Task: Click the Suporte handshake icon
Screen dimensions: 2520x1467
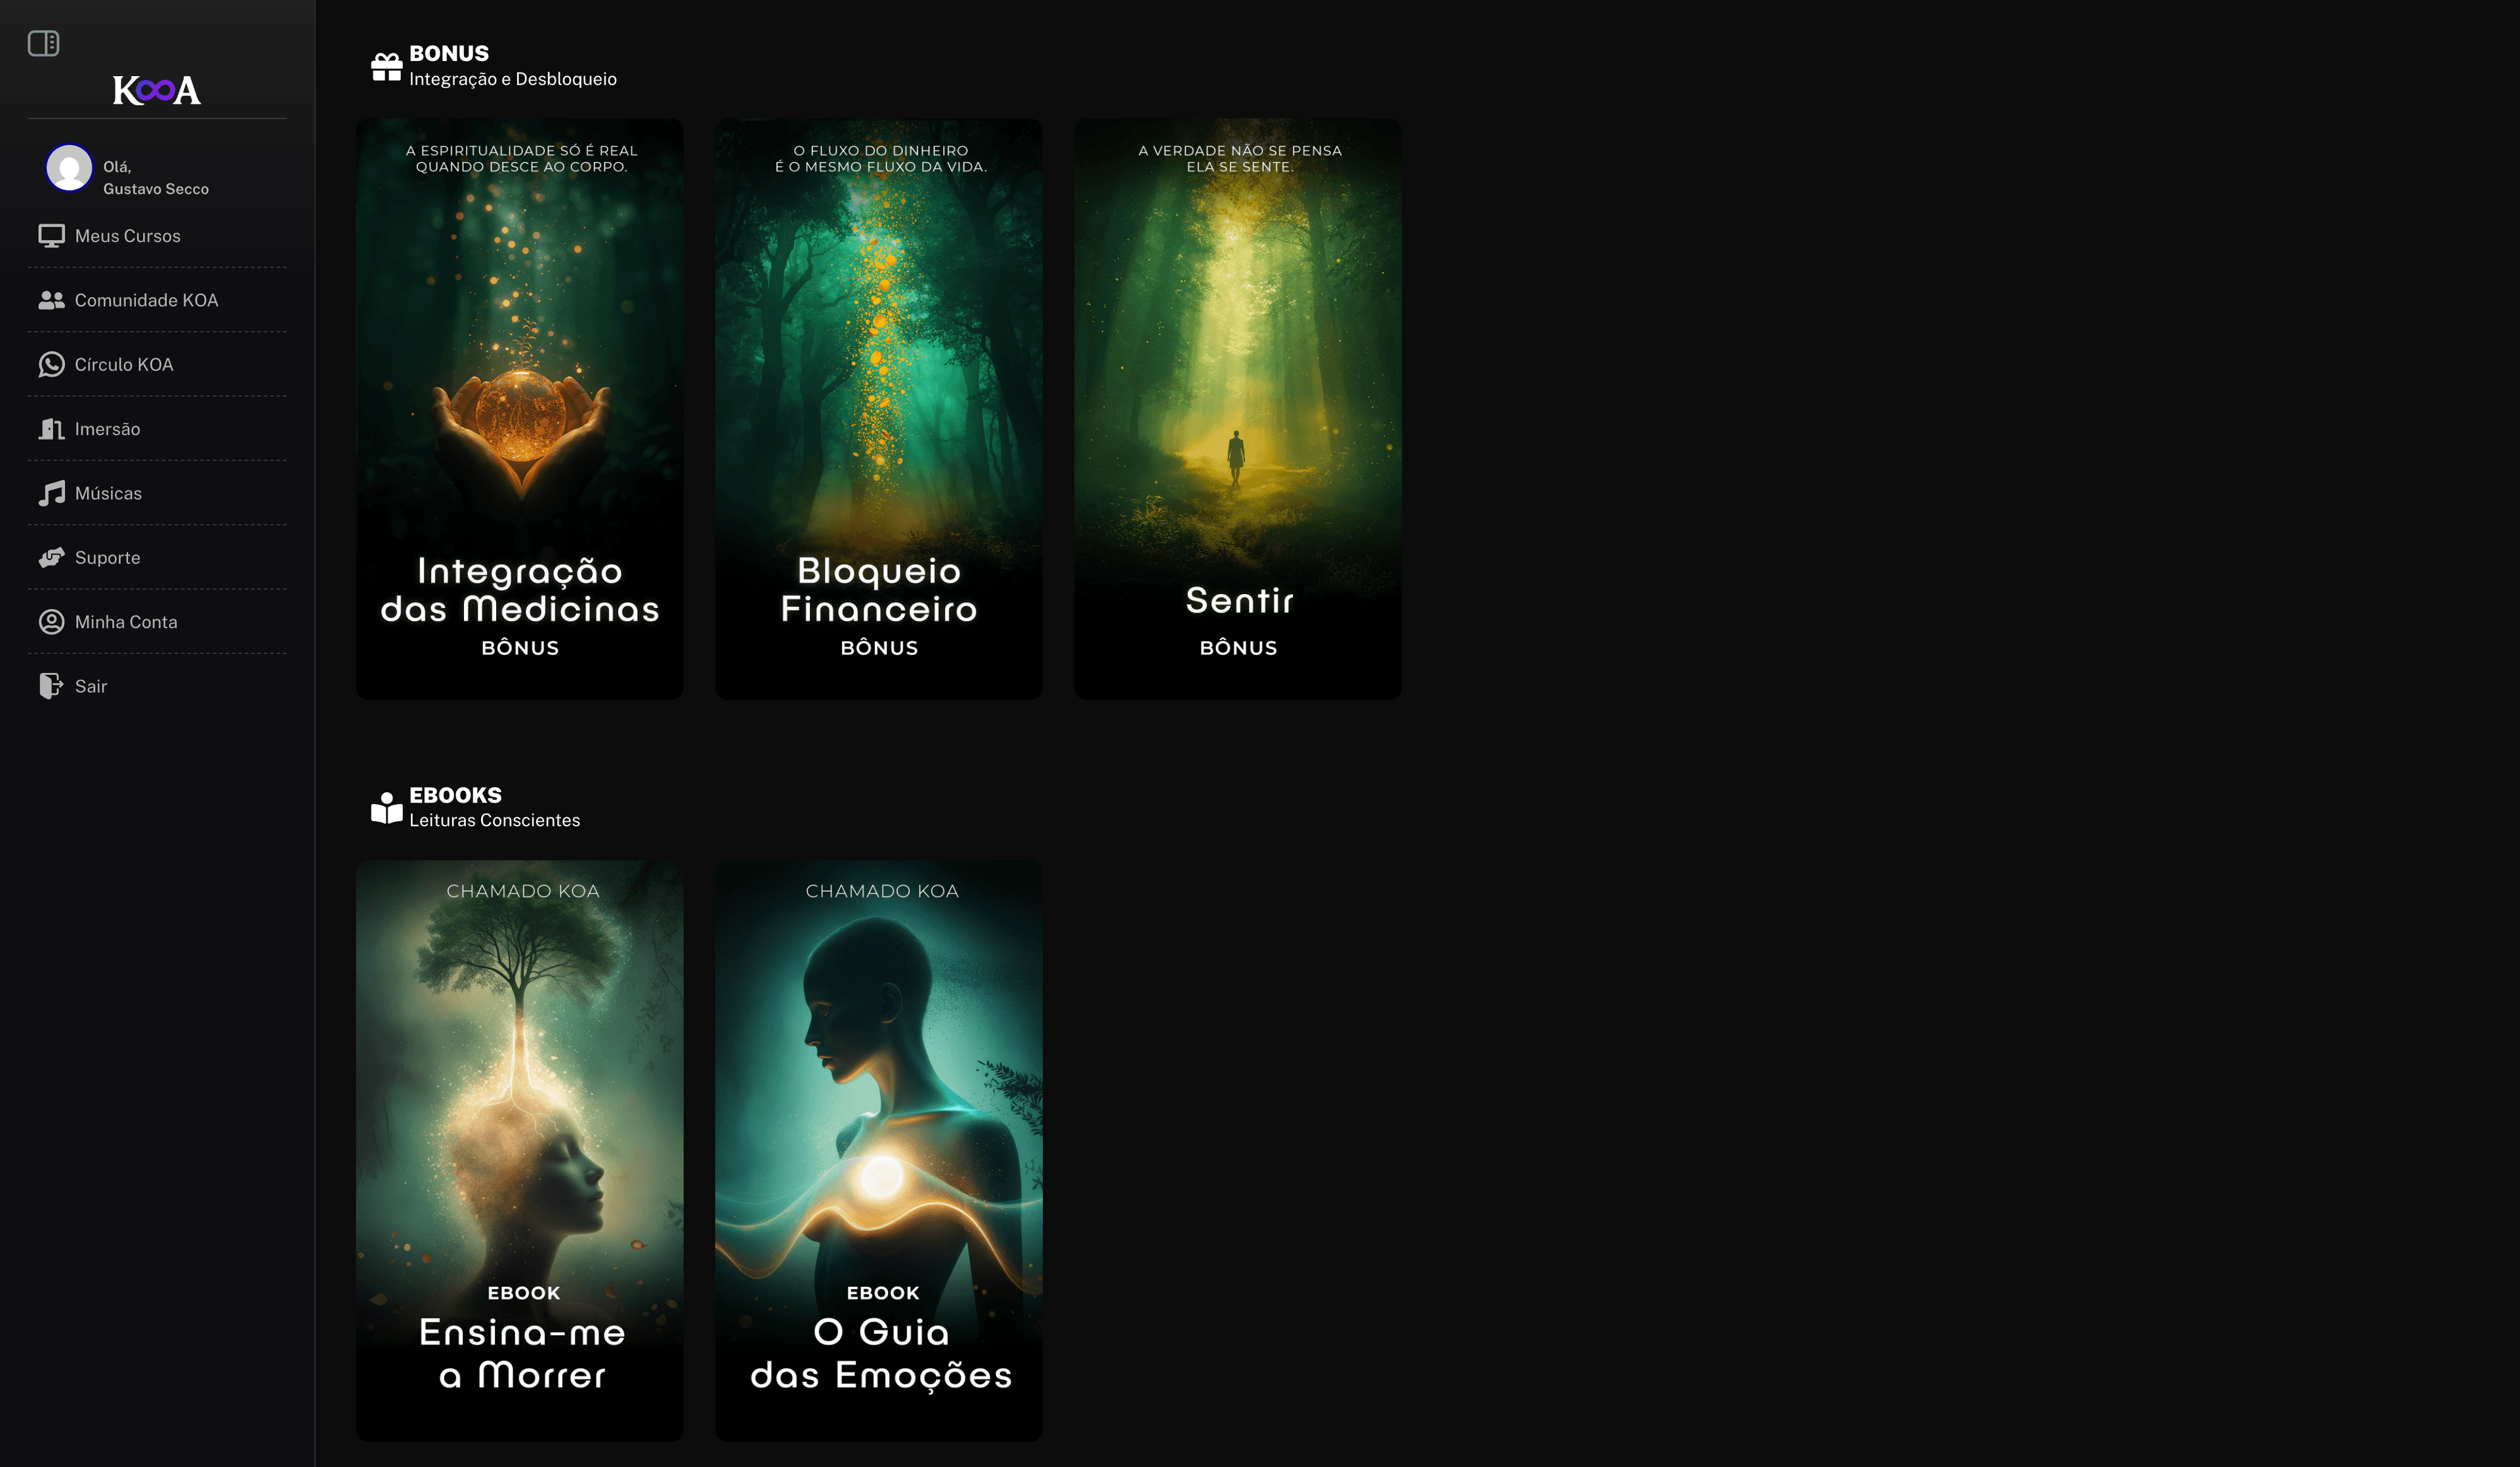Action: (x=51, y=557)
